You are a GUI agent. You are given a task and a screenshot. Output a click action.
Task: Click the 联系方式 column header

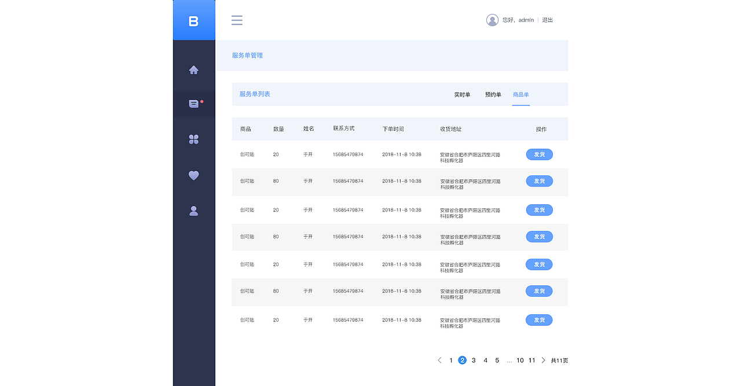click(x=344, y=128)
